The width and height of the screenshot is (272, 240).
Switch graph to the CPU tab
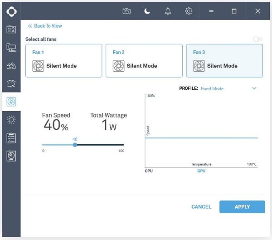[x=149, y=171]
